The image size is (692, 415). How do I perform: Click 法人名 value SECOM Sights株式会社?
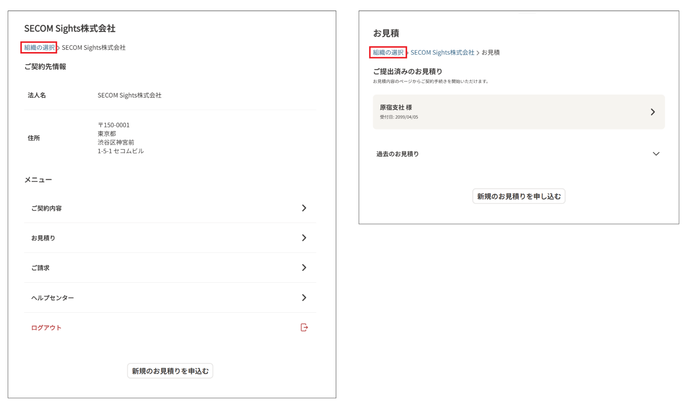click(x=129, y=95)
